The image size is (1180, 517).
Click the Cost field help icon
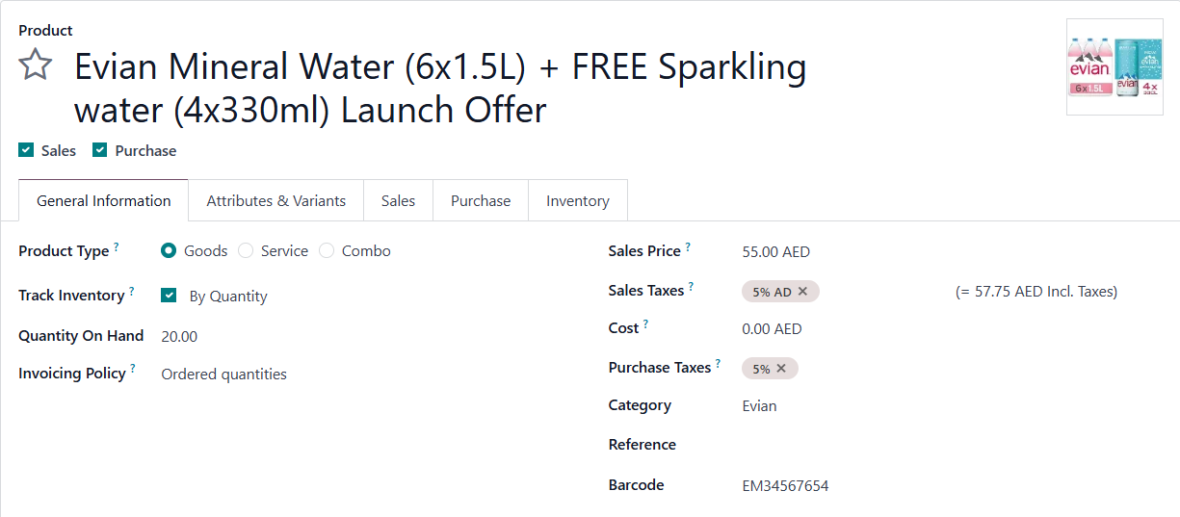(x=645, y=325)
